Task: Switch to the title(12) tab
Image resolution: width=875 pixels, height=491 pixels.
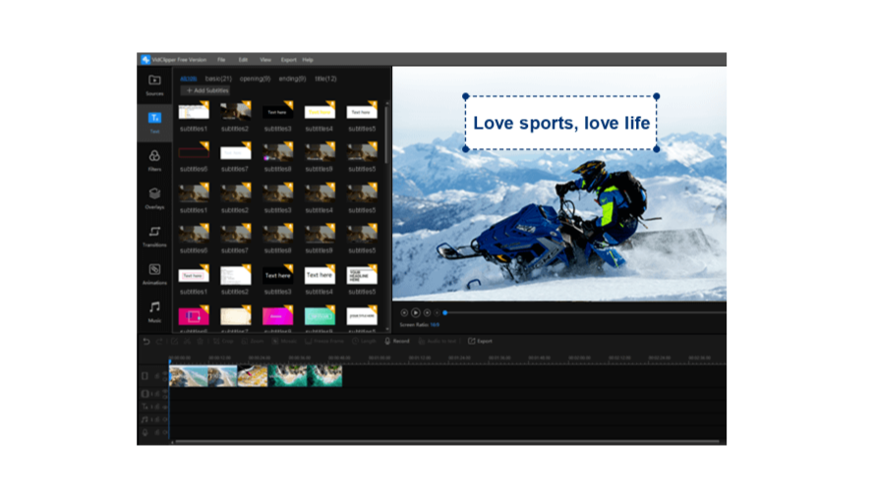Action: (x=325, y=79)
